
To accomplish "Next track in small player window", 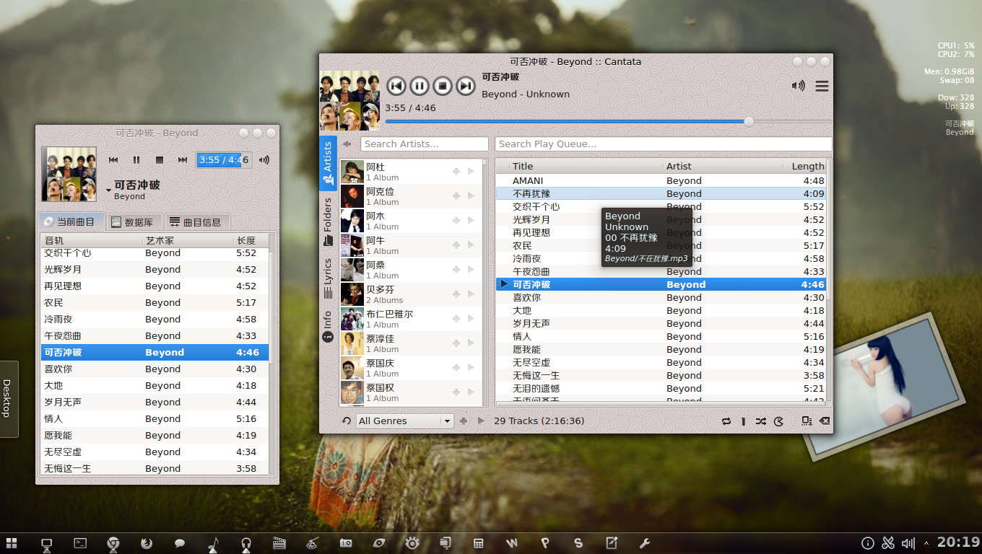I will click(x=183, y=160).
